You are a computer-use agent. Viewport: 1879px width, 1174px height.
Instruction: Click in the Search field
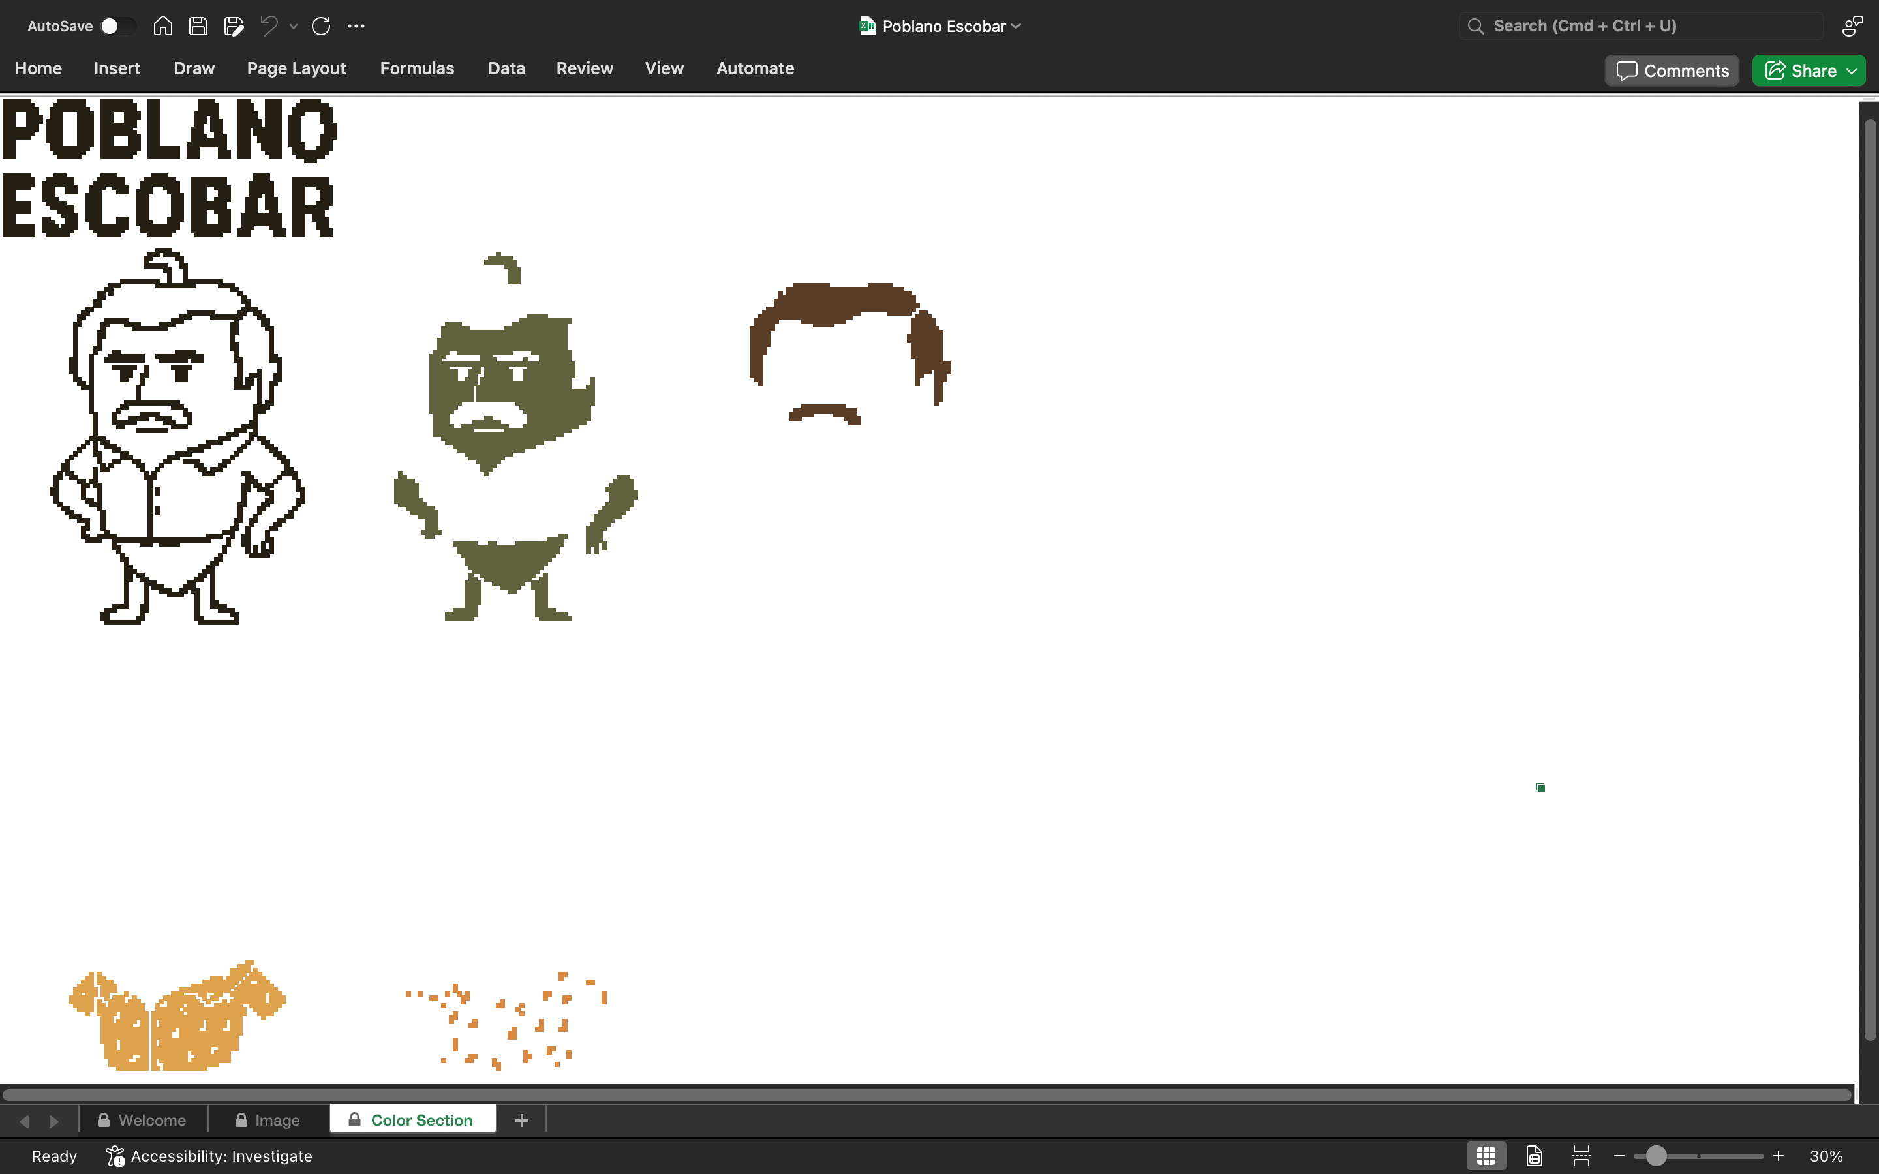click(1641, 25)
